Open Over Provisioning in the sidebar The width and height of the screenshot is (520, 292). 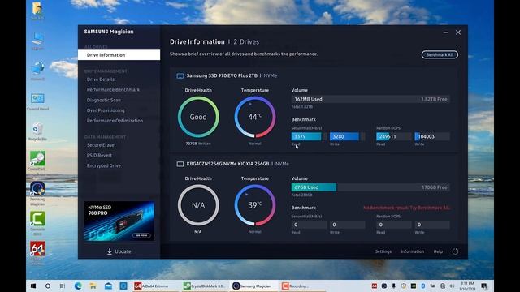point(106,110)
